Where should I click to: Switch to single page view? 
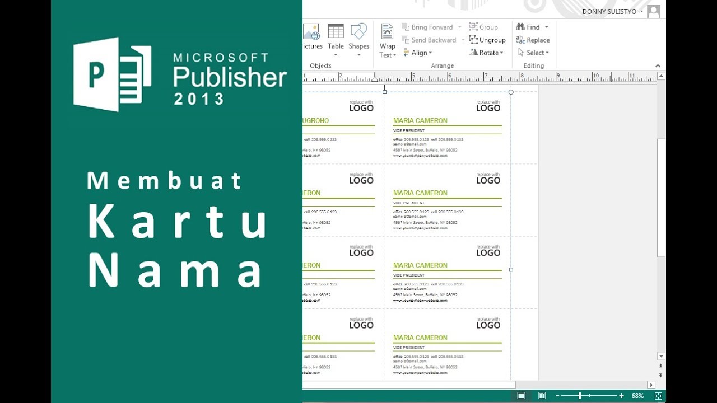pos(522,396)
